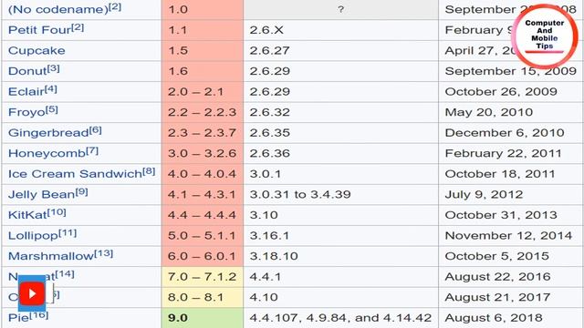Viewport: 584px width, 328px height.
Task: Open the Marshmallow codename link
Action: (51, 256)
